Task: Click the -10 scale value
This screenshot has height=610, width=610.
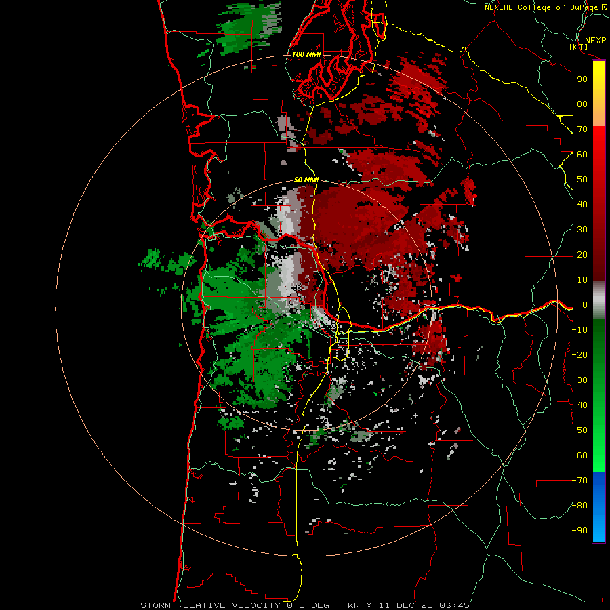Action: point(579,330)
